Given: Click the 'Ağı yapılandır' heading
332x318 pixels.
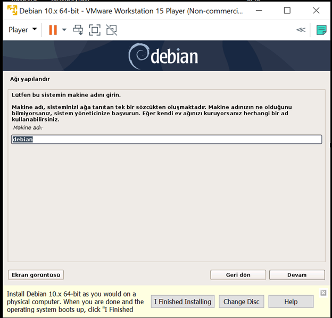Looking at the screenshot, I should 30,79.
